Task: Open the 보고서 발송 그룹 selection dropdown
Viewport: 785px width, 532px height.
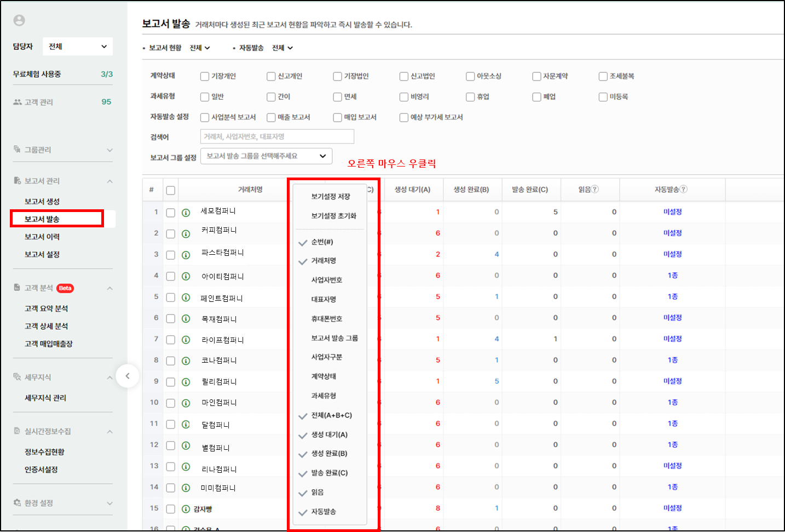Action: tap(266, 156)
